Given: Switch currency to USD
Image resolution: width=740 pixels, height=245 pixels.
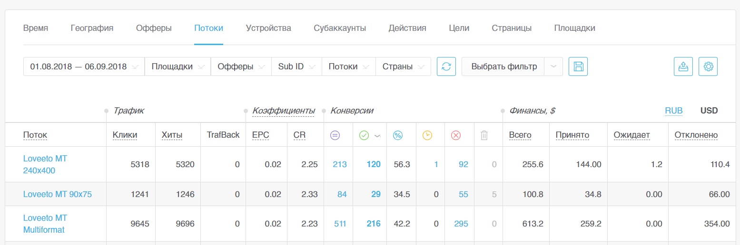Looking at the screenshot, I should 709,111.
